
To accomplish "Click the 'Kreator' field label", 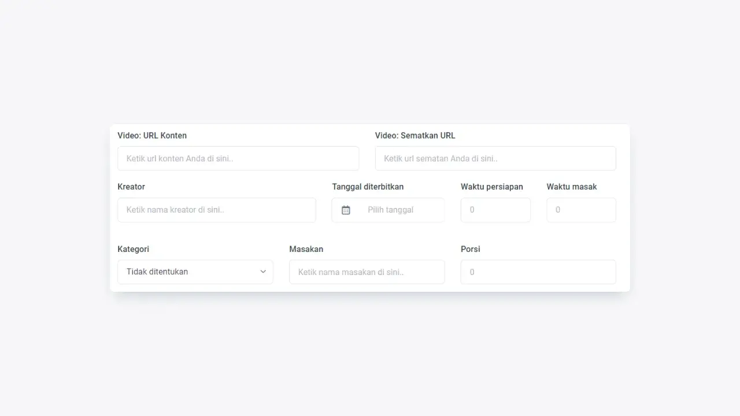I will tap(131, 187).
